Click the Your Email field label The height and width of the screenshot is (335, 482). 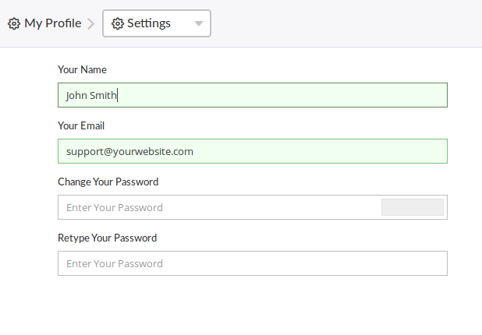click(x=81, y=125)
